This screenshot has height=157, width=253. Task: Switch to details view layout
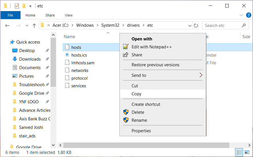238,152
